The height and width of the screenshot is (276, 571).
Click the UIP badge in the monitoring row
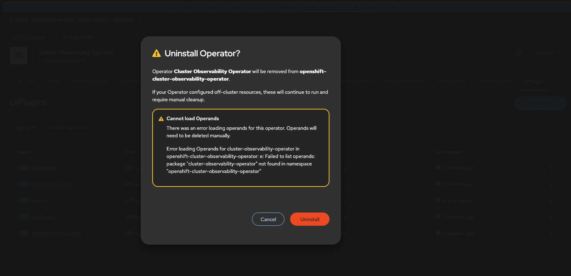point(24,217)
